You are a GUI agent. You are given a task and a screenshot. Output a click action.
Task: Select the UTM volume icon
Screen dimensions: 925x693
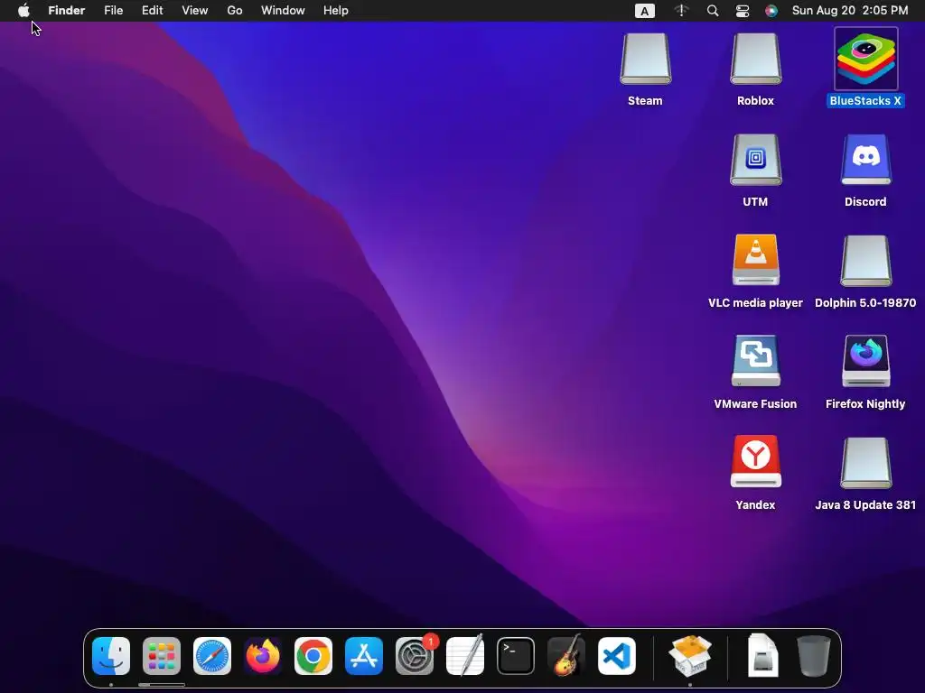click(756, 160)
